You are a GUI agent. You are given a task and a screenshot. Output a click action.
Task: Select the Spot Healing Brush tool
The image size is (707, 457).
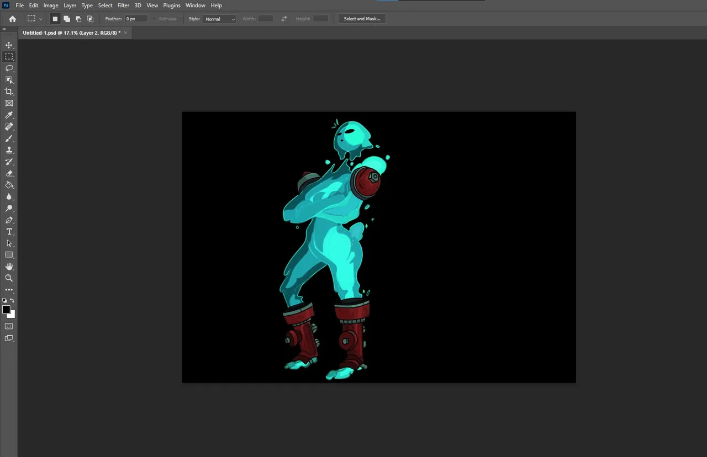point(9,127)
